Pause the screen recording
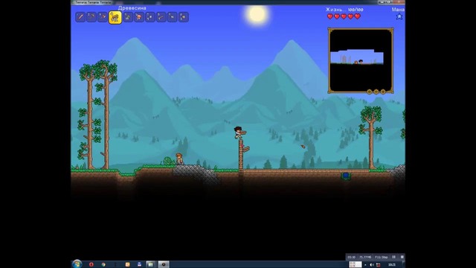 click(393, 257)
